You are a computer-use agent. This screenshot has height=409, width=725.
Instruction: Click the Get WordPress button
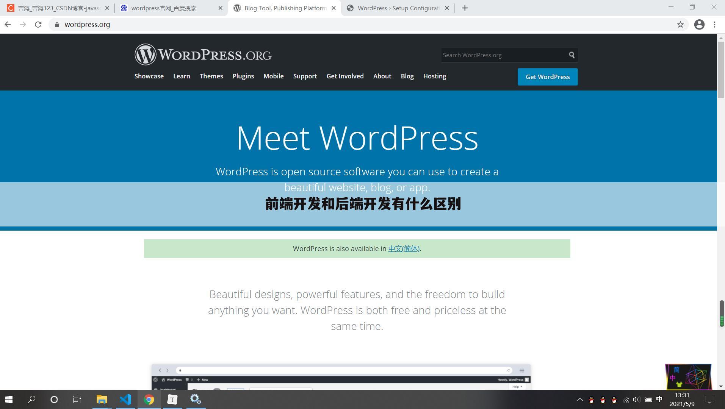point(548,77)
